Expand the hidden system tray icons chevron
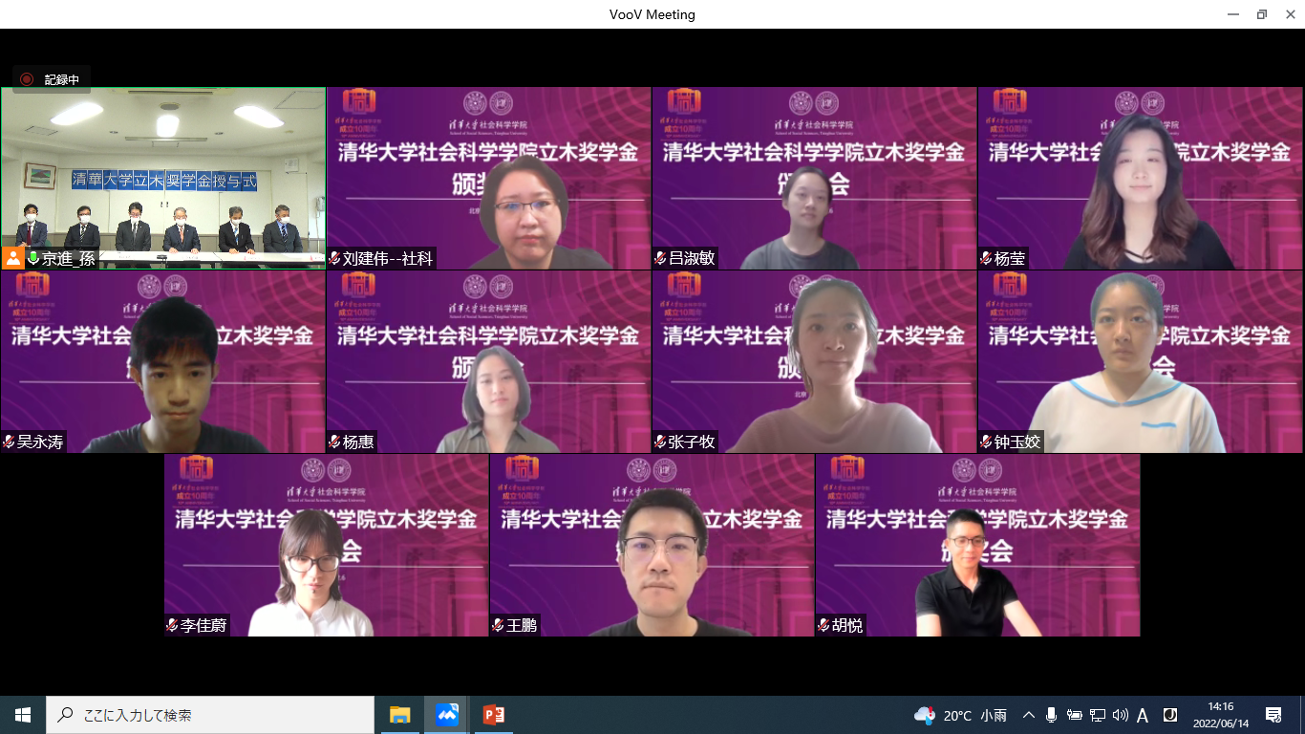The image size is (1305, 734). pyautogui.click(x=1029, y=715)
